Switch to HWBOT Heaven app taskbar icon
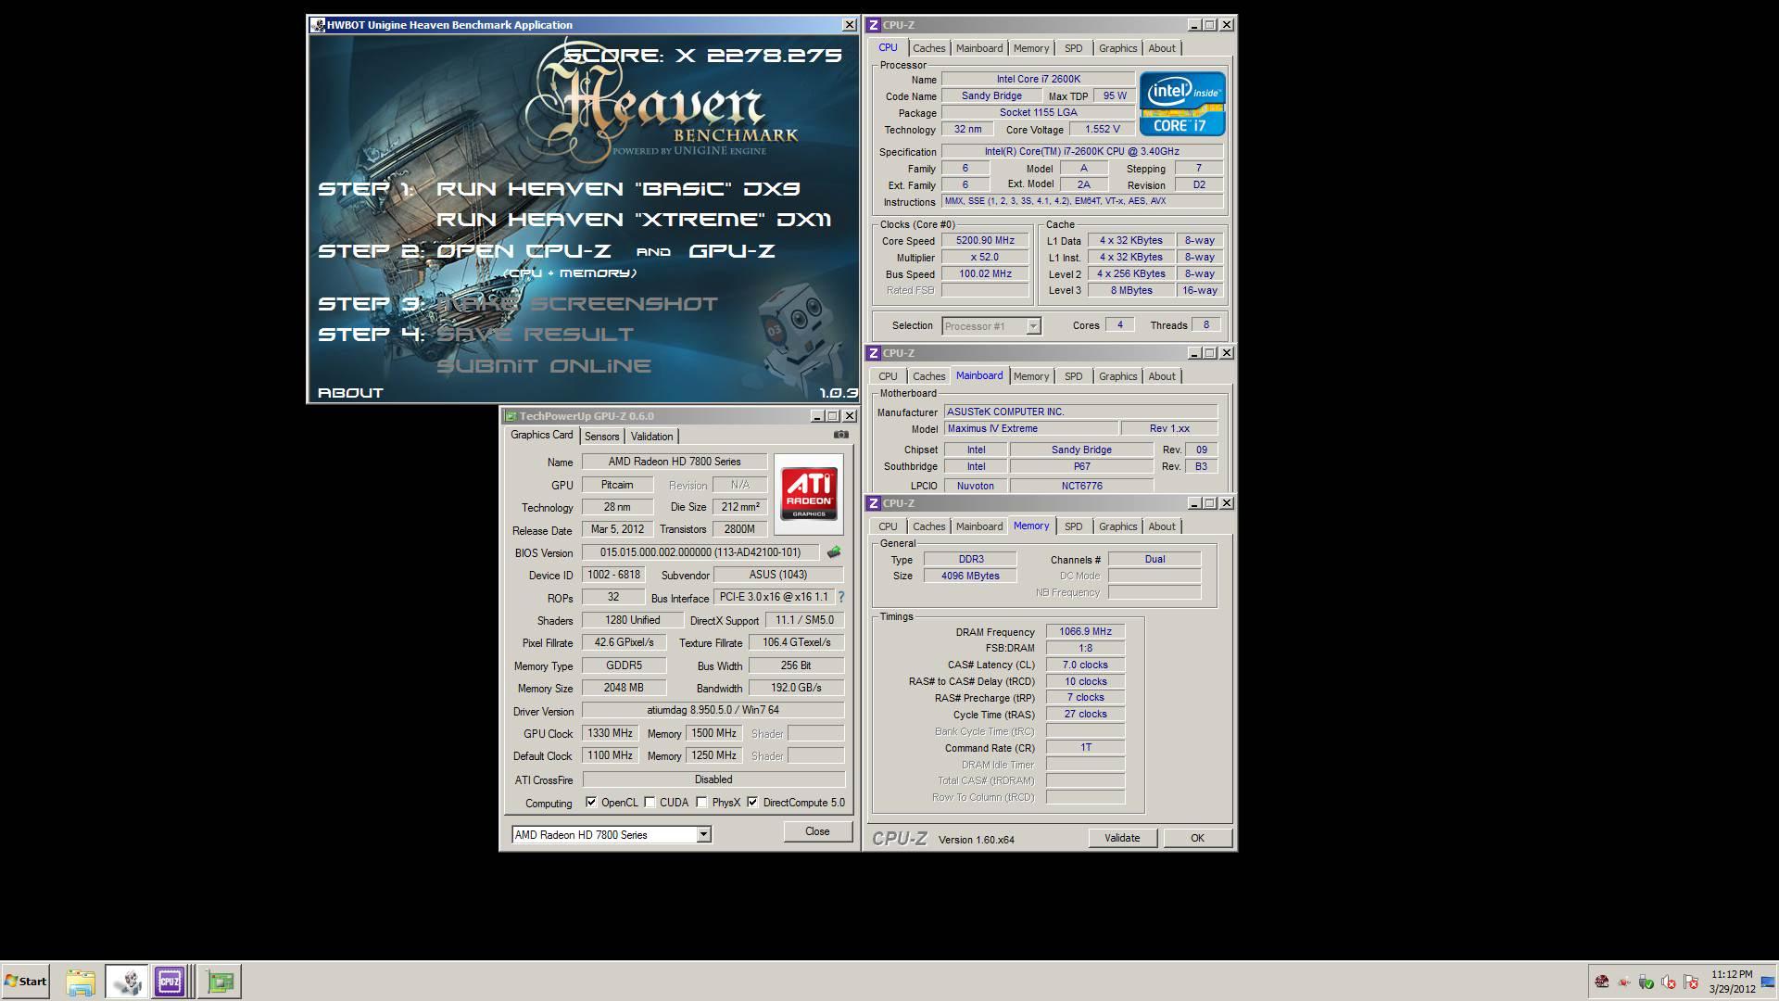1779x1001 pixels. [x=126, y=982]
